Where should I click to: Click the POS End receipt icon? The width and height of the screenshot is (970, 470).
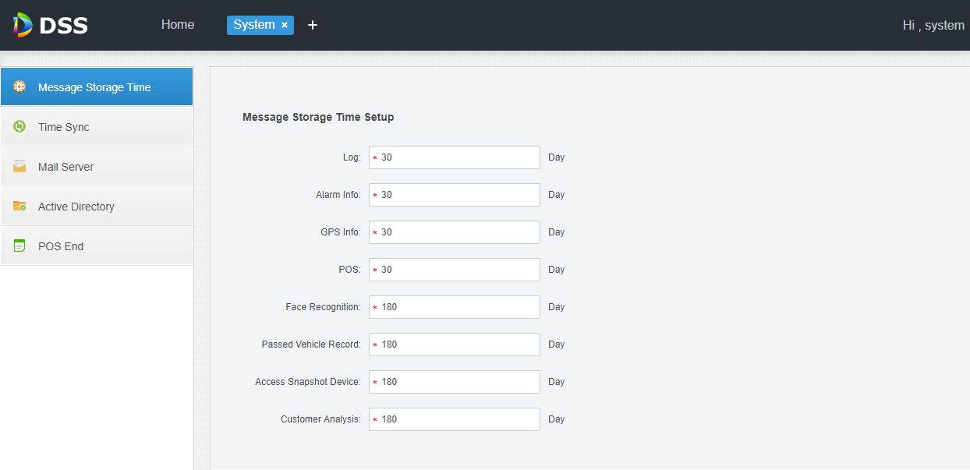pyautogui.click(x=19, y=246)
